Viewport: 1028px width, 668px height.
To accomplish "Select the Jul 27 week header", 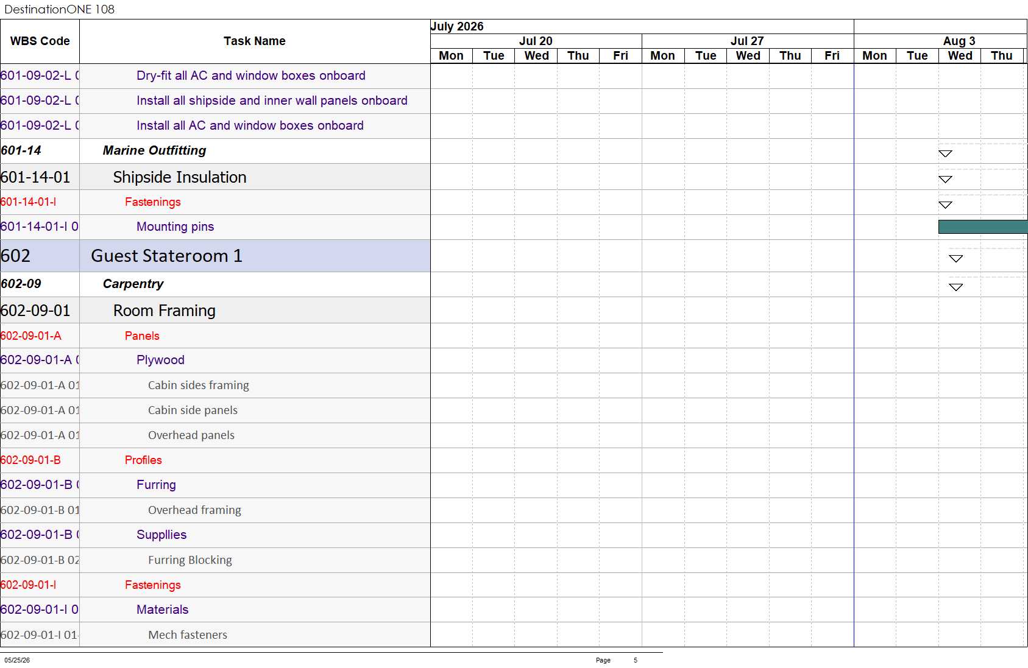I will 747,41.
